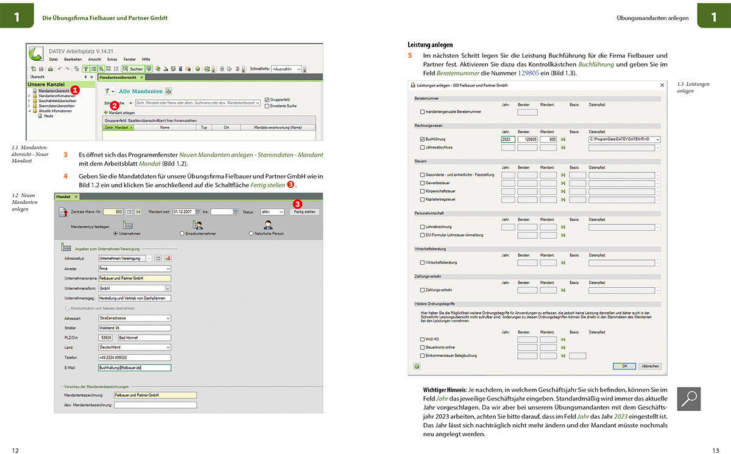Click the undo arrow in DATEV toolbar

coord(60,69)
